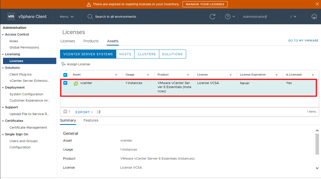Image resolution: width=321 pixels, height=179 pixels.
Task: Show SOLUTIONS assets
Action: (x=173, y=54)
